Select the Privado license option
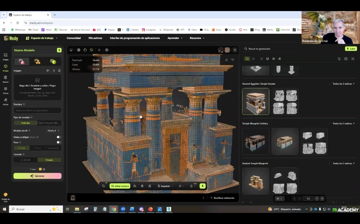Viewport: 360px width, 224px height. tap(49, 160)
